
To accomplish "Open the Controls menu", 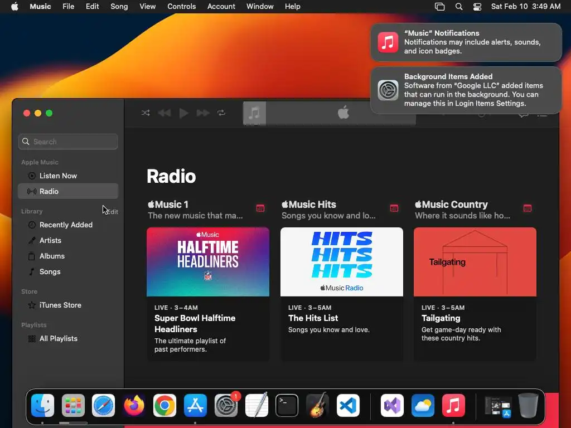I will point(182,7).
